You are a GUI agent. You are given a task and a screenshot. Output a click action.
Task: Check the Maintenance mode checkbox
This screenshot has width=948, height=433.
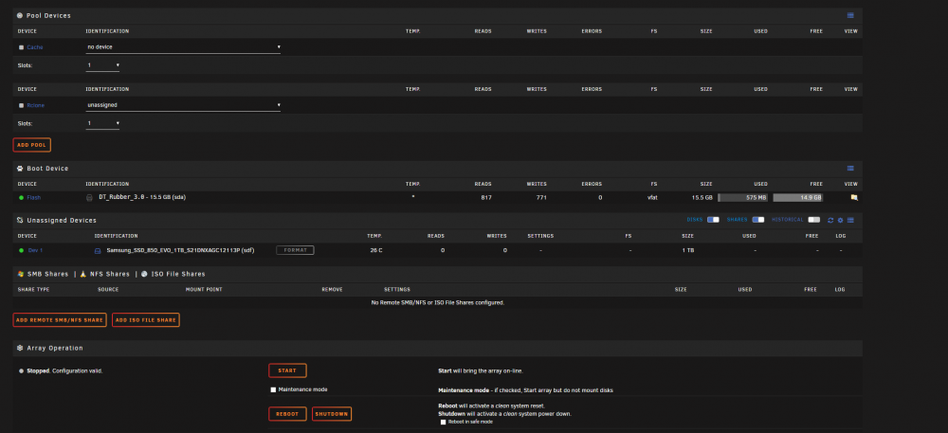pyautogui.click(x=273, y=390)
